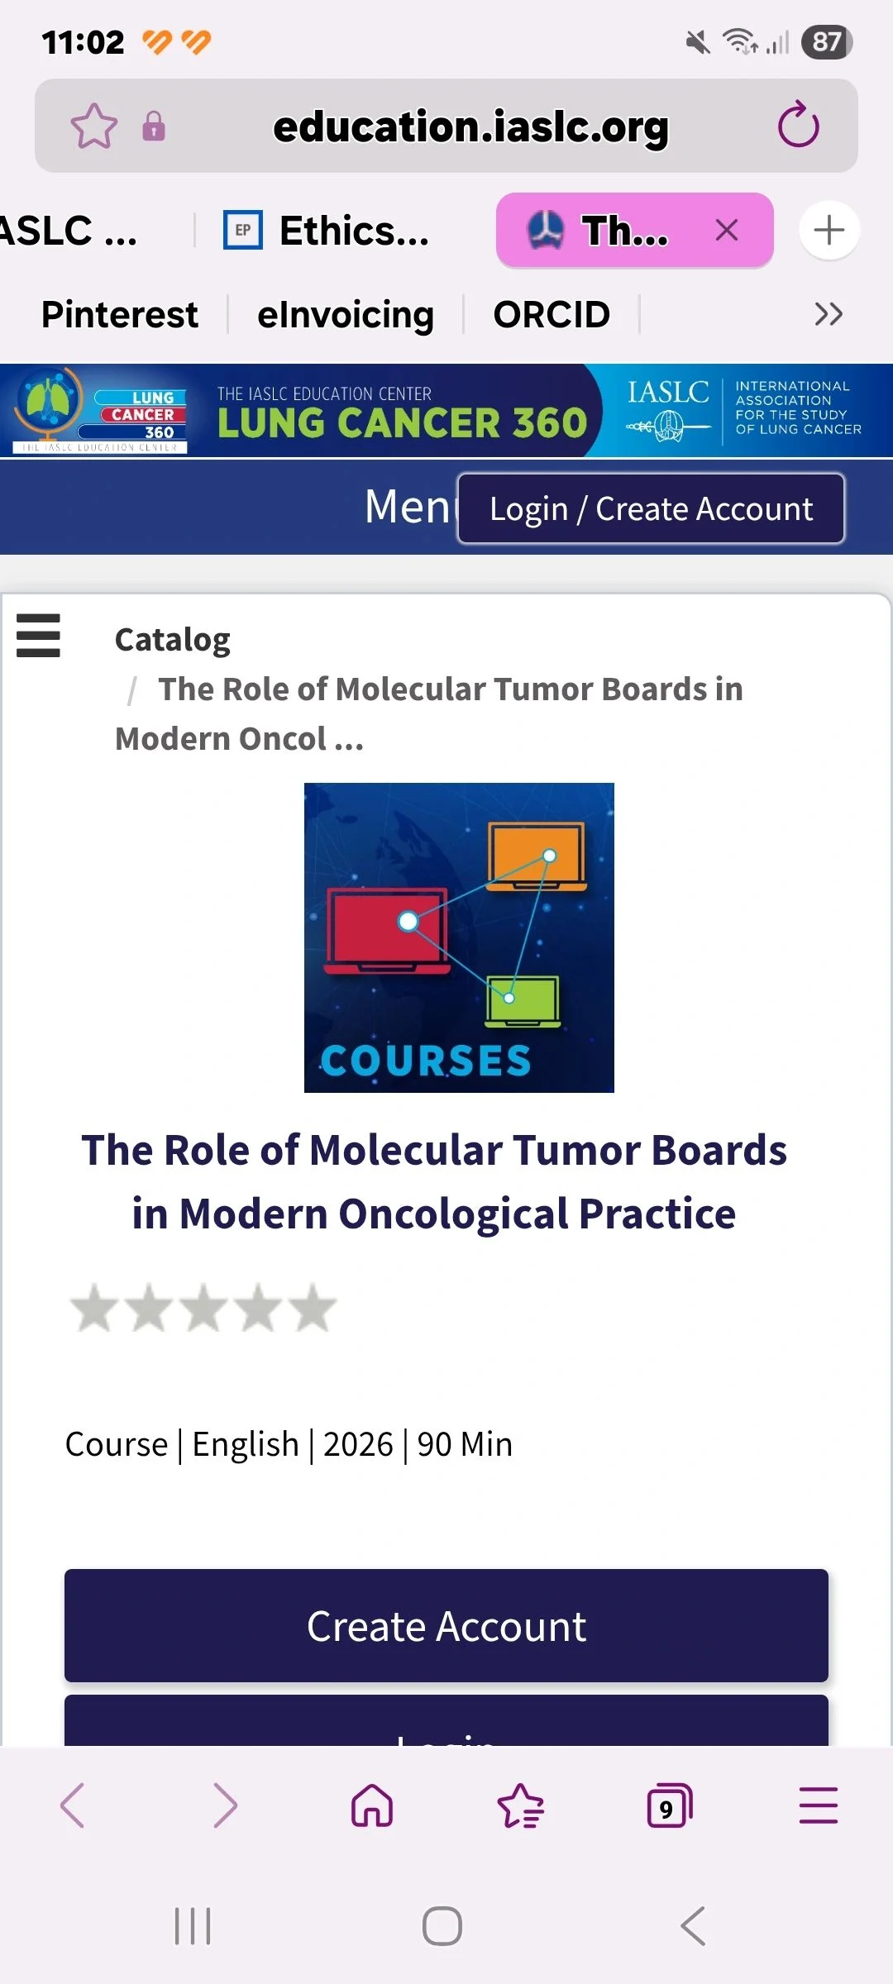Screen dimensions: 893x1984
Task: Open the sidebar hamburger menu
Action: click(38, 636)
